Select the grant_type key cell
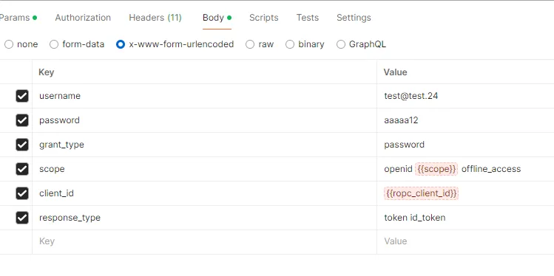Viewport: 554px width, 276px height. pos(204,145)
